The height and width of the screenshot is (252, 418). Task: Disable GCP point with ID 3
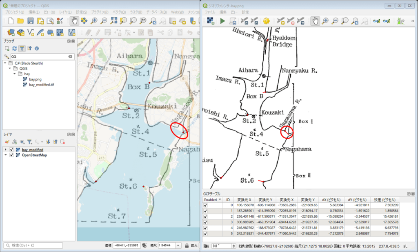click(205, 222)
